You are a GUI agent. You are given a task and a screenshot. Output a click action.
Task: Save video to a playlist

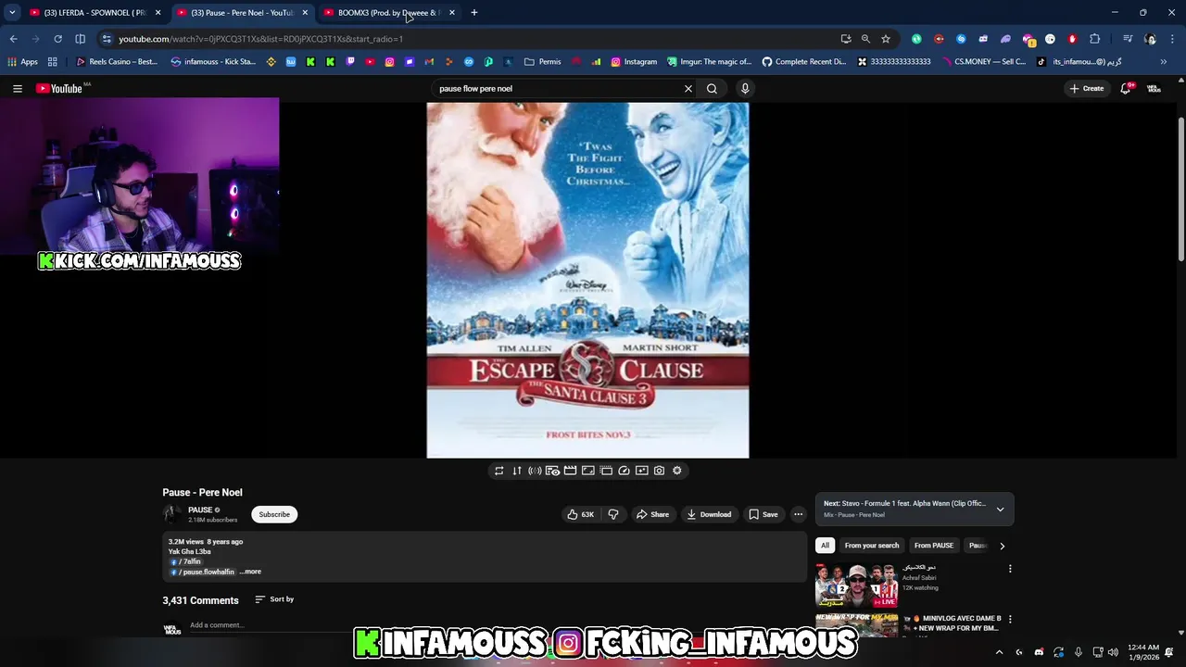click(763, 514)
